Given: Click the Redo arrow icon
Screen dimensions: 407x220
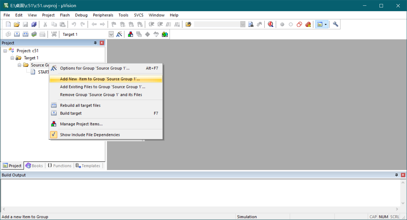Looking at the screenshot, I should coord(82,24).
